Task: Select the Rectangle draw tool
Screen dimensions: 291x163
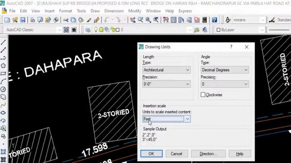Action: [3, 73]
